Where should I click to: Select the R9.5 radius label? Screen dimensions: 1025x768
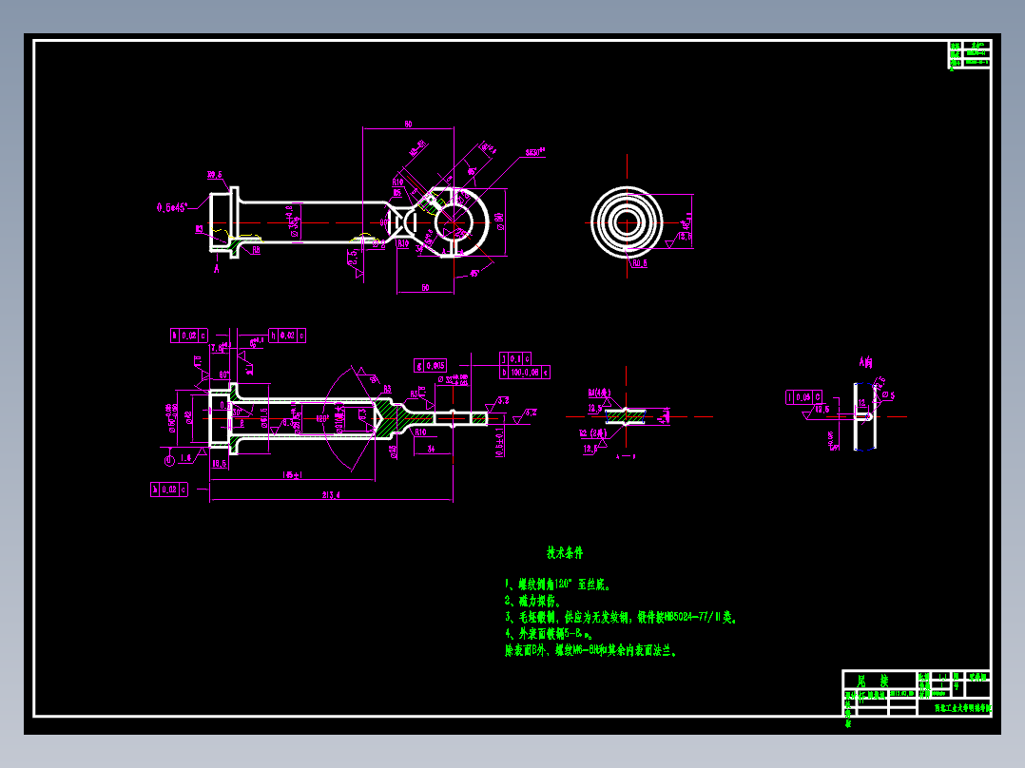pyautogui.click(x=215, y=175)
